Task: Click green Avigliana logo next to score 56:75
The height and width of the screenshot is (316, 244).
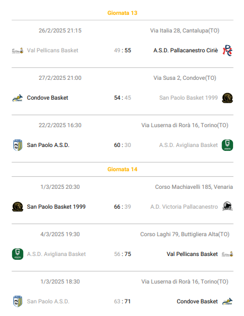Action: 18,254
